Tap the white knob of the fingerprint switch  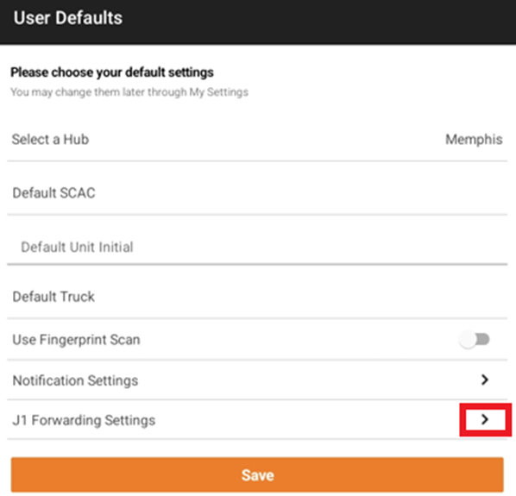[x=468, y=340]
